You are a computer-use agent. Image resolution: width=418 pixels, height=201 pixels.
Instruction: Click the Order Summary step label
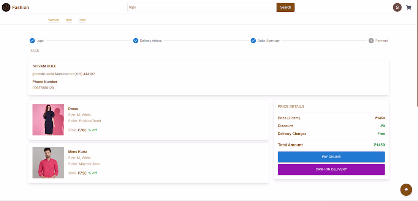[268, 41]
